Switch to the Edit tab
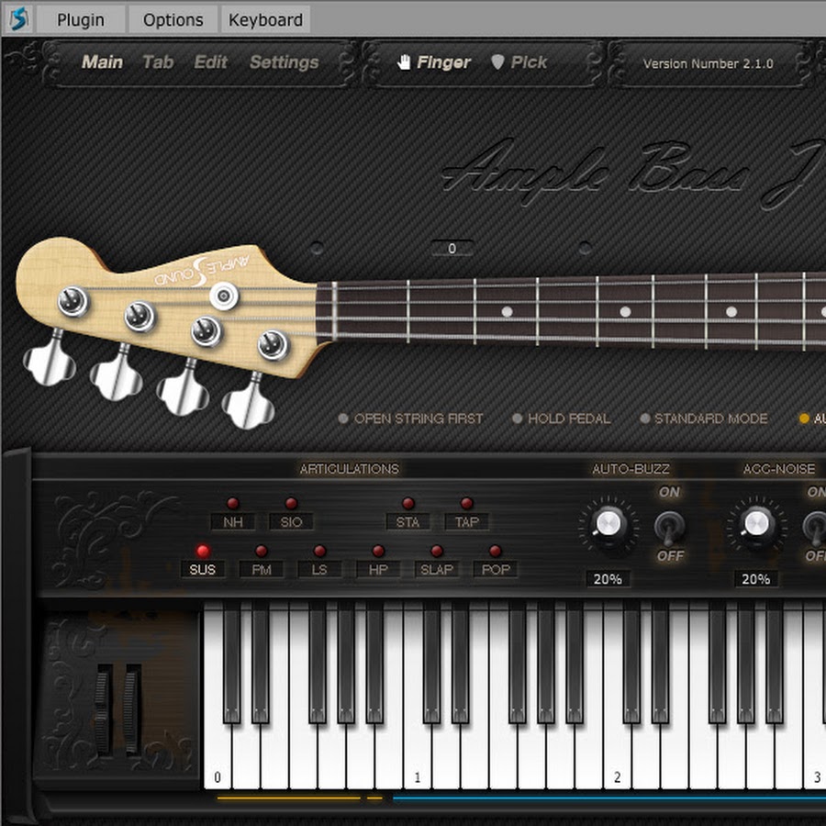The image size is (826, 826). tap(211, 62)
